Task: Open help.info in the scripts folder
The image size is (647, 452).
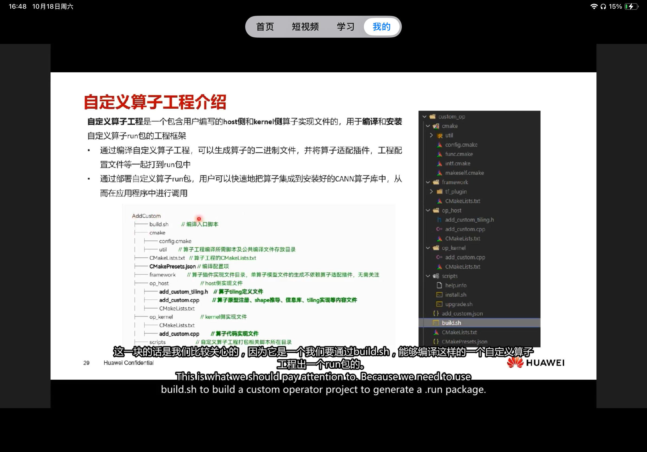Action: (x=456, y=285)
